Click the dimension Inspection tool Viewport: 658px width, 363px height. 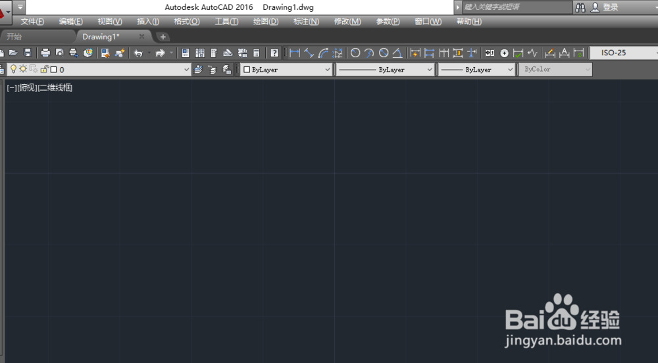519,53
